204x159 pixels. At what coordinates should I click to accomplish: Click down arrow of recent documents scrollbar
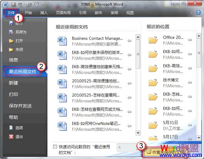tap(138, 133)
